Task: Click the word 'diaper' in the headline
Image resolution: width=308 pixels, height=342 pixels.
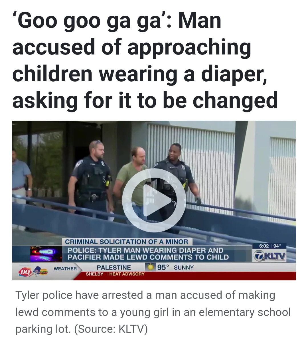Action: (234, 74)
